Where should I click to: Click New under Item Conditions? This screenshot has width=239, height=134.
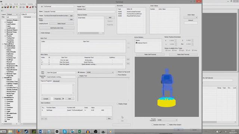click(x=109, y=118)
